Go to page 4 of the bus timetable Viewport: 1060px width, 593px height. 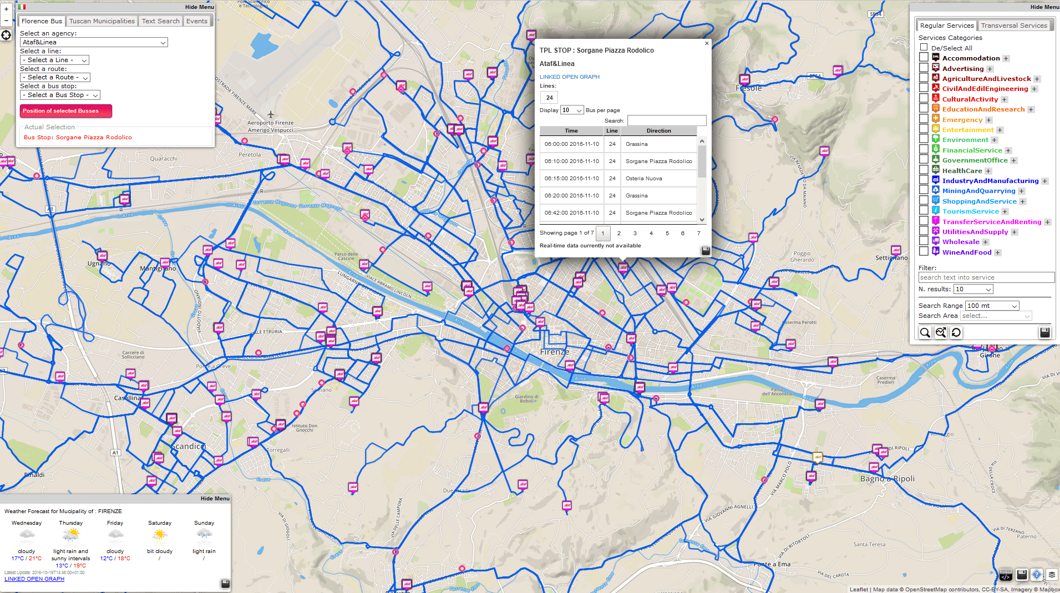pos(651,233)
